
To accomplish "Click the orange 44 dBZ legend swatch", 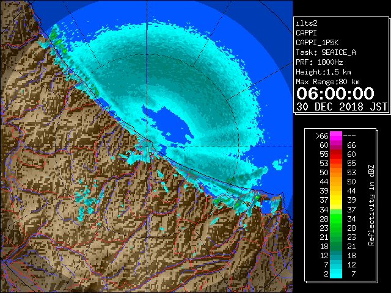I will pos(336,182).
